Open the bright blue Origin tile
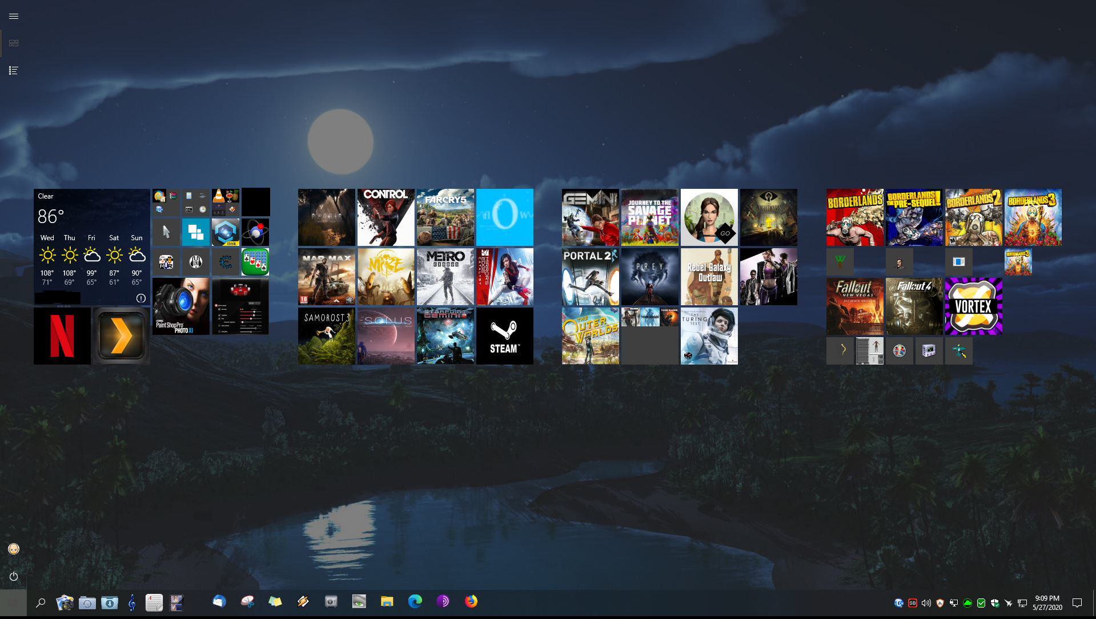 (505, 217)
